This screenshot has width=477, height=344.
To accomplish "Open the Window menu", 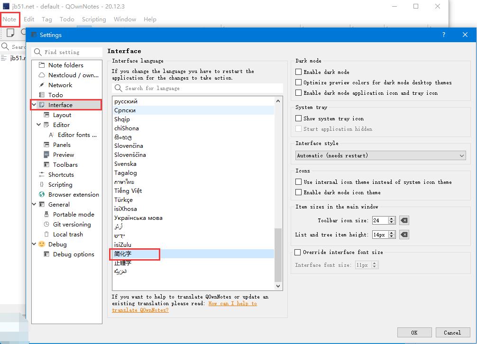I will (x=125, y=19).
